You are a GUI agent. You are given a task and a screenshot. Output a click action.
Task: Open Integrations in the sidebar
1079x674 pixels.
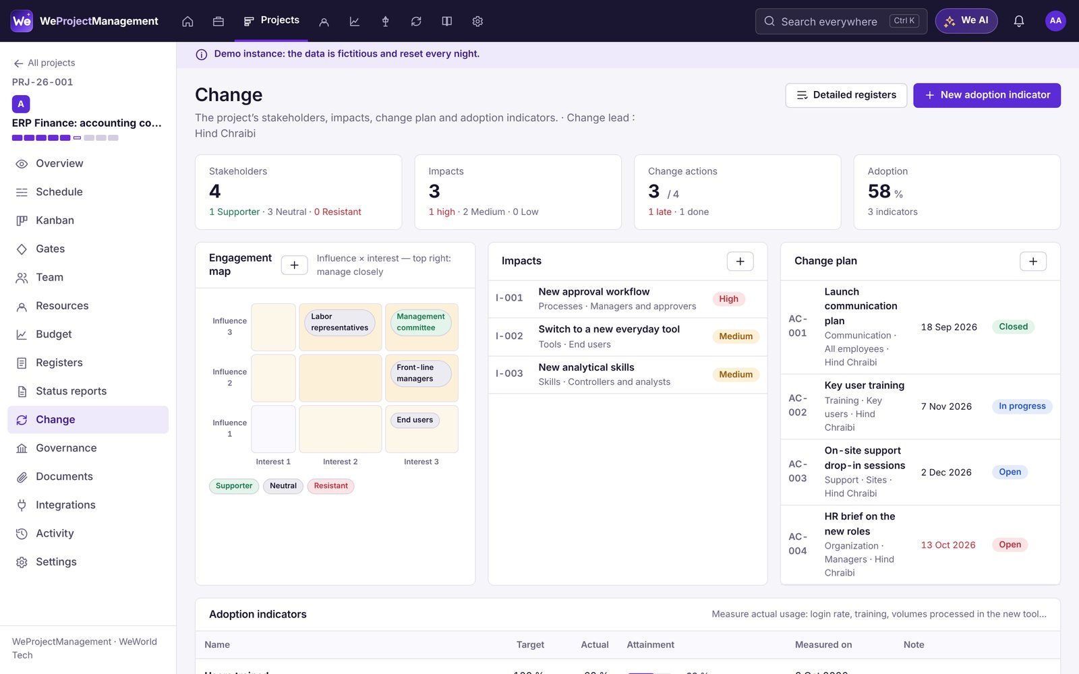click(88, 505)
